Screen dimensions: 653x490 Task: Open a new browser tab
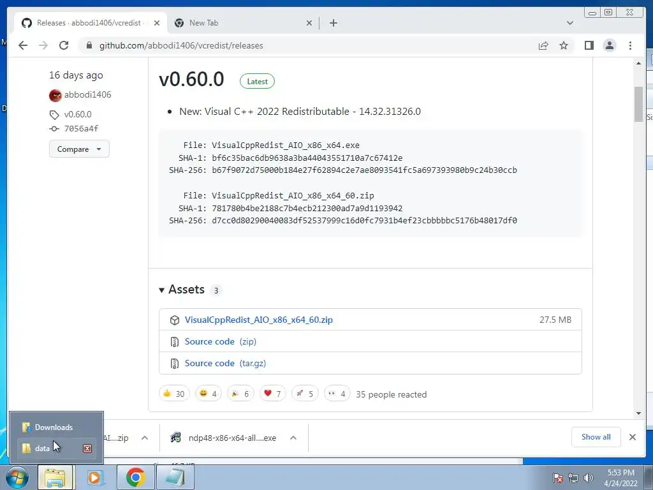pyautogui.click(x=333, y=23)
